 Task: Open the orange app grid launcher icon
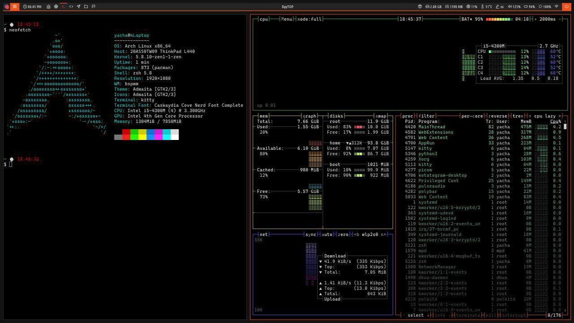15,7
